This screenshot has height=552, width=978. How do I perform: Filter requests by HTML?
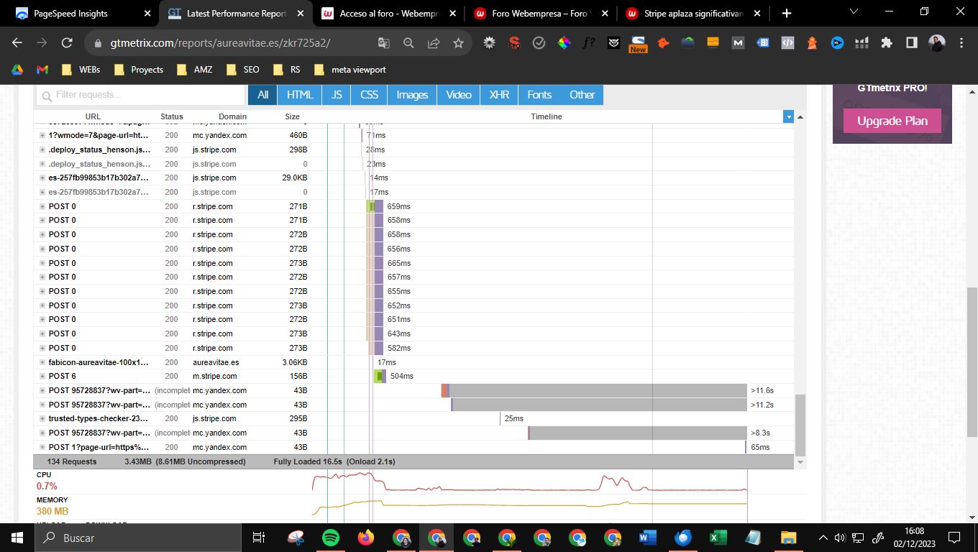tap(300, 95)
